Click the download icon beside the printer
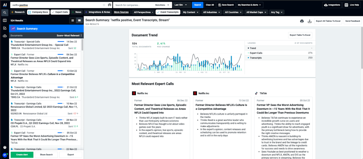This screenshot has height=159, width=363. click(309, 21)
